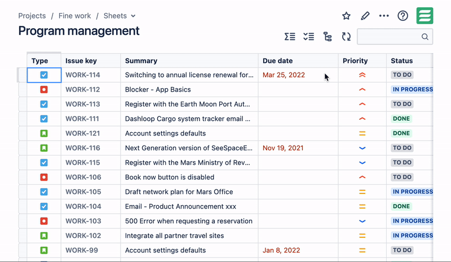Click the hierarchy structure toolbar icon
451x262 pixels.
[328, 37]
